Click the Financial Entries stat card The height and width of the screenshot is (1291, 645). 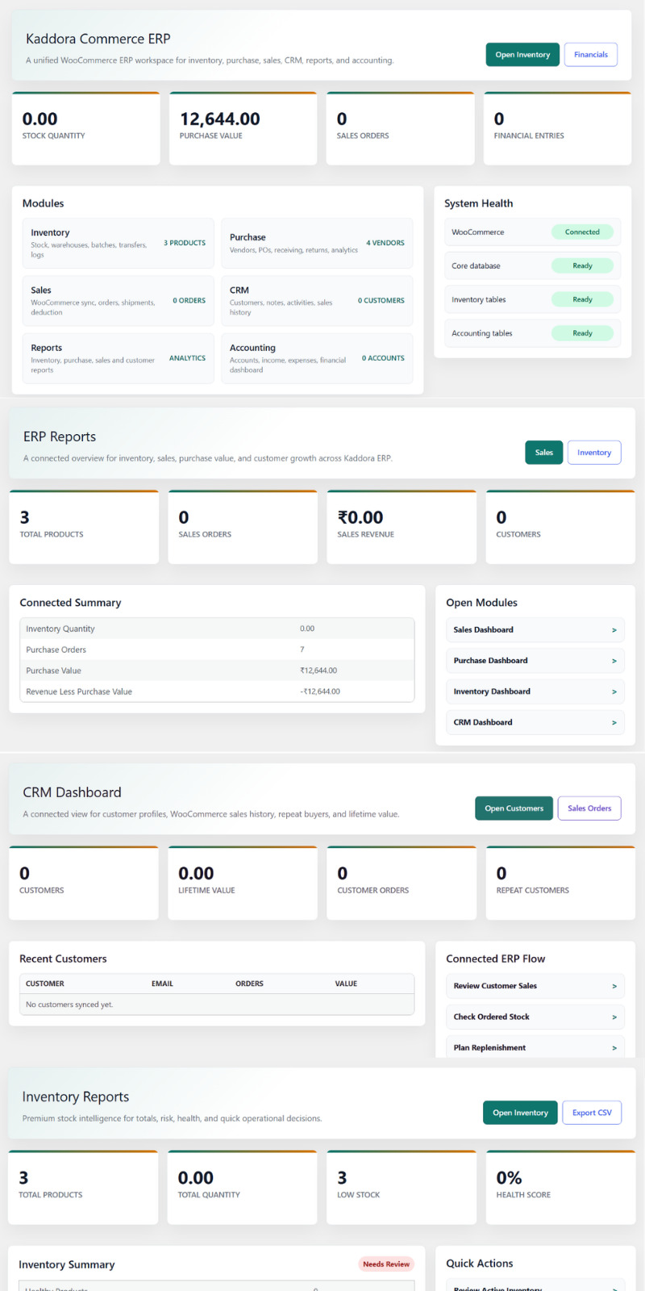point(560,128)
